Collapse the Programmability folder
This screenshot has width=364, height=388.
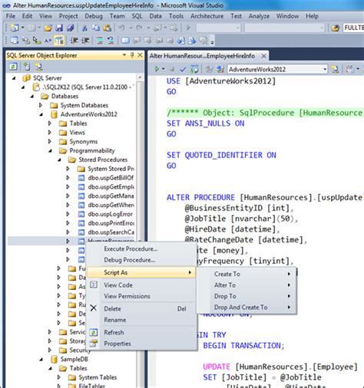coord(51,151)
